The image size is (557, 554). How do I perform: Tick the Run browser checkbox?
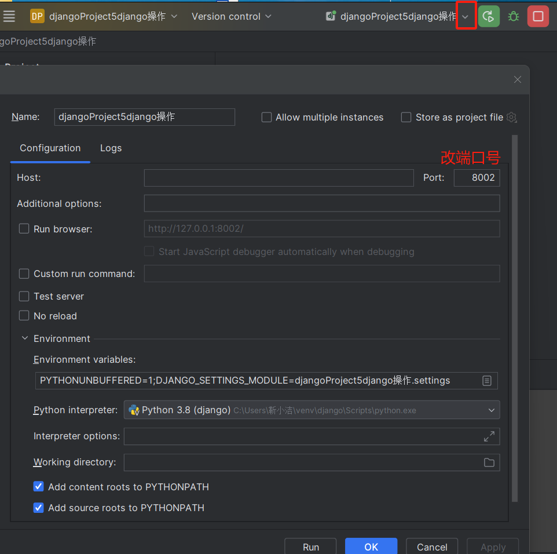tap(24, 229)
